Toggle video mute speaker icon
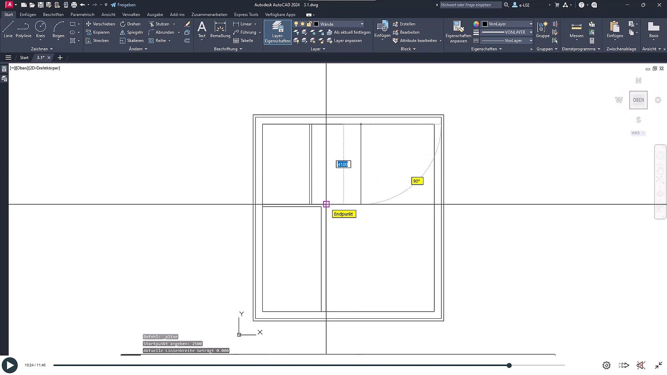 tap(640, 365)
